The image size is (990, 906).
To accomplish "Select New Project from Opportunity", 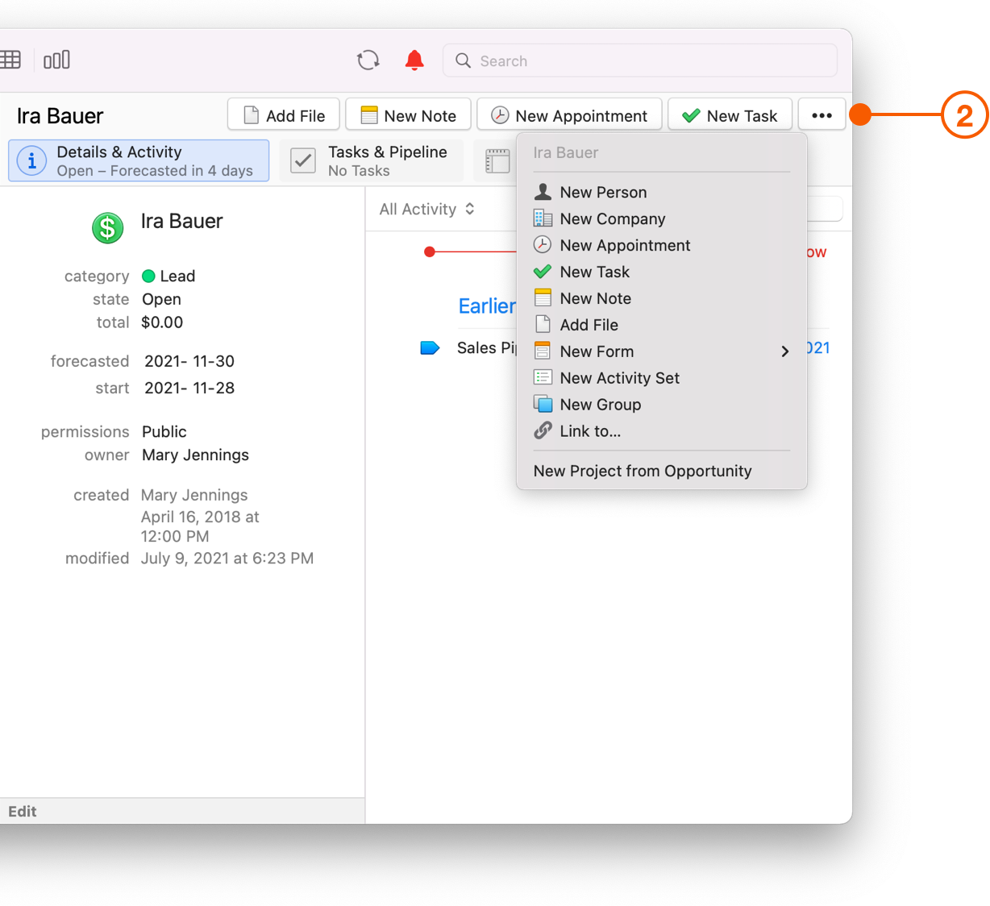I will pos(643,471).
